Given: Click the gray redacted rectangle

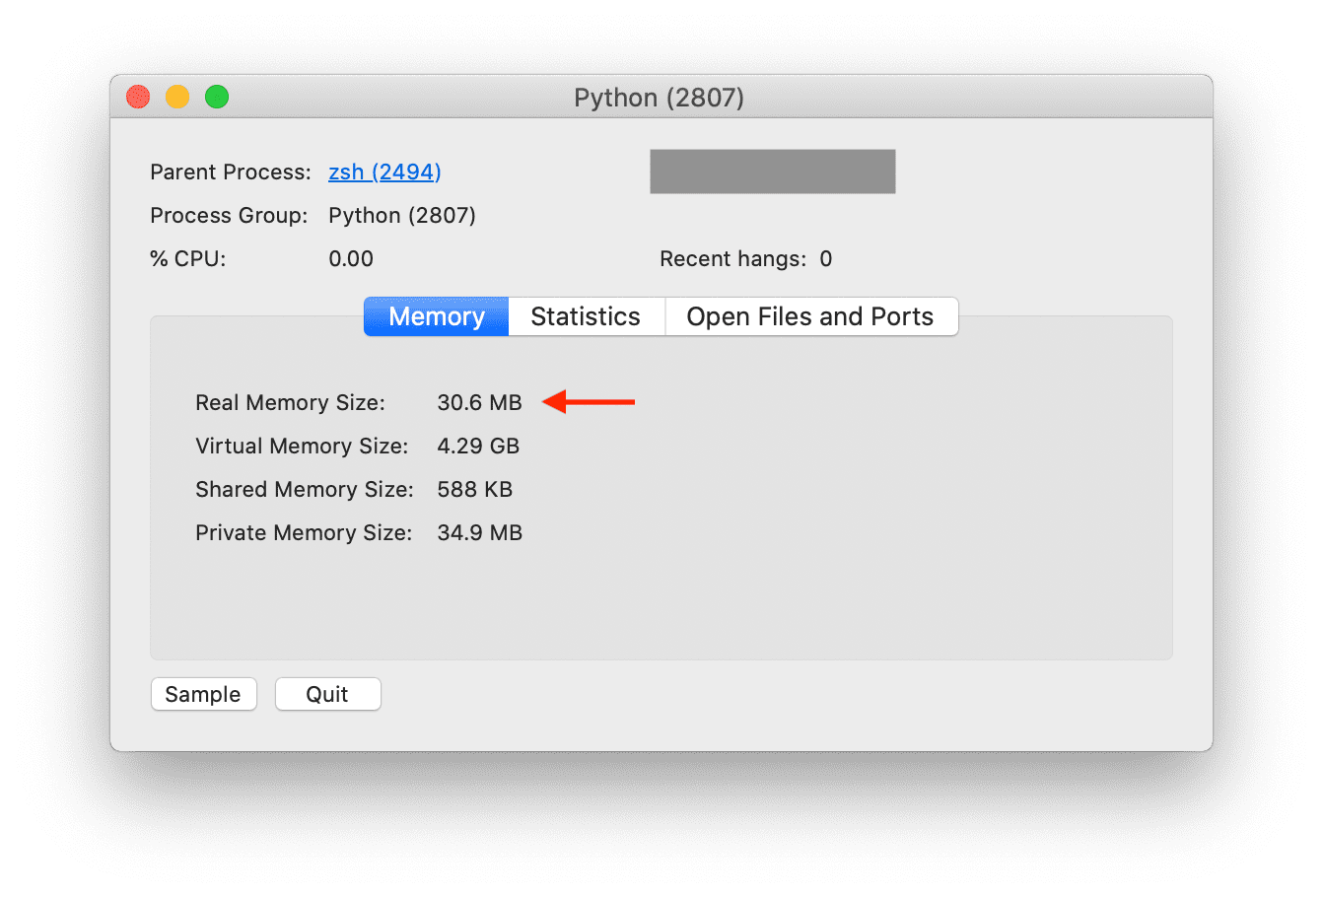Looking at the screenshot, I should [773, 172].
